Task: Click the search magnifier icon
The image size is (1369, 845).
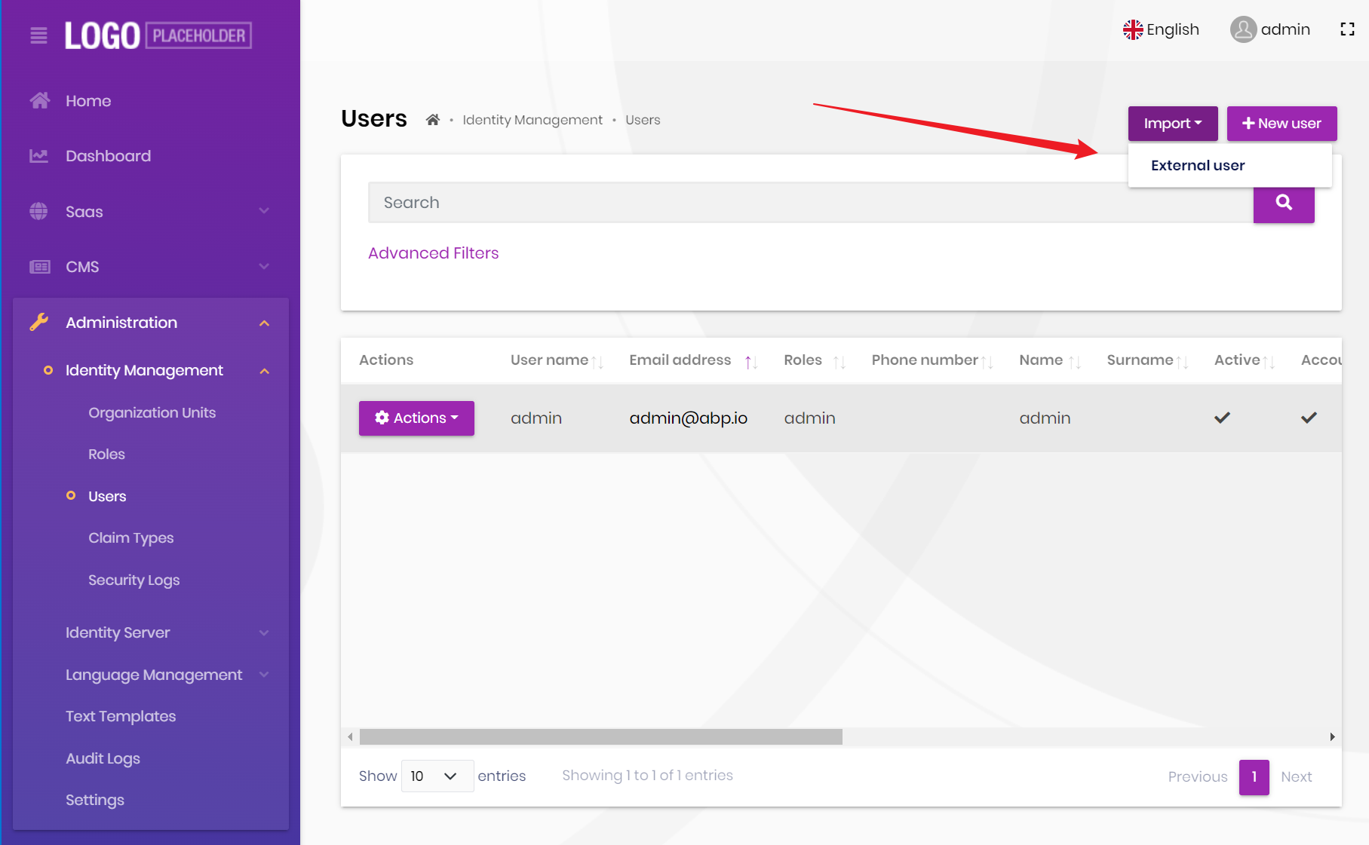Action: pyautogui.click(x=1283, y=204)
